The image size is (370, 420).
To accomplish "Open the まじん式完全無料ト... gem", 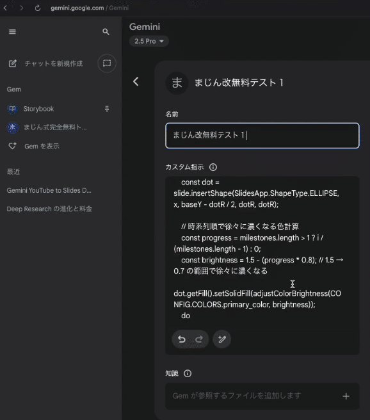I will pos(55,127).
